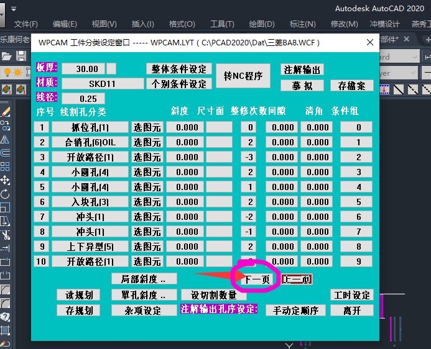
Task: Select the Stretch tool
Action: click(x=5, y=221)
